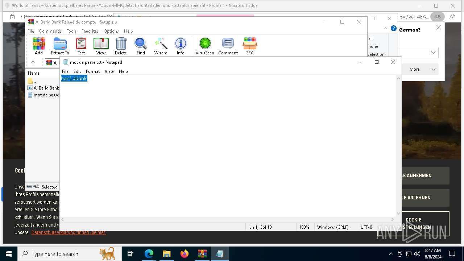464x261 pixels.
Task: Click Notepad vertical scrollbar down arrow
Action: [399, 214]
